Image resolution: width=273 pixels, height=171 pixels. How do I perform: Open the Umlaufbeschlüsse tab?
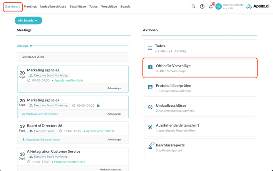click(x=53, y=7)
